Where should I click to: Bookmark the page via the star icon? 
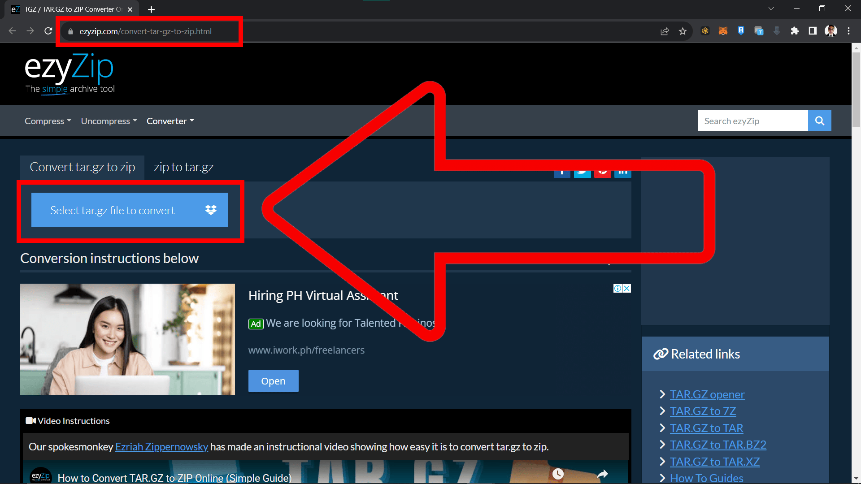coord(683,31)
